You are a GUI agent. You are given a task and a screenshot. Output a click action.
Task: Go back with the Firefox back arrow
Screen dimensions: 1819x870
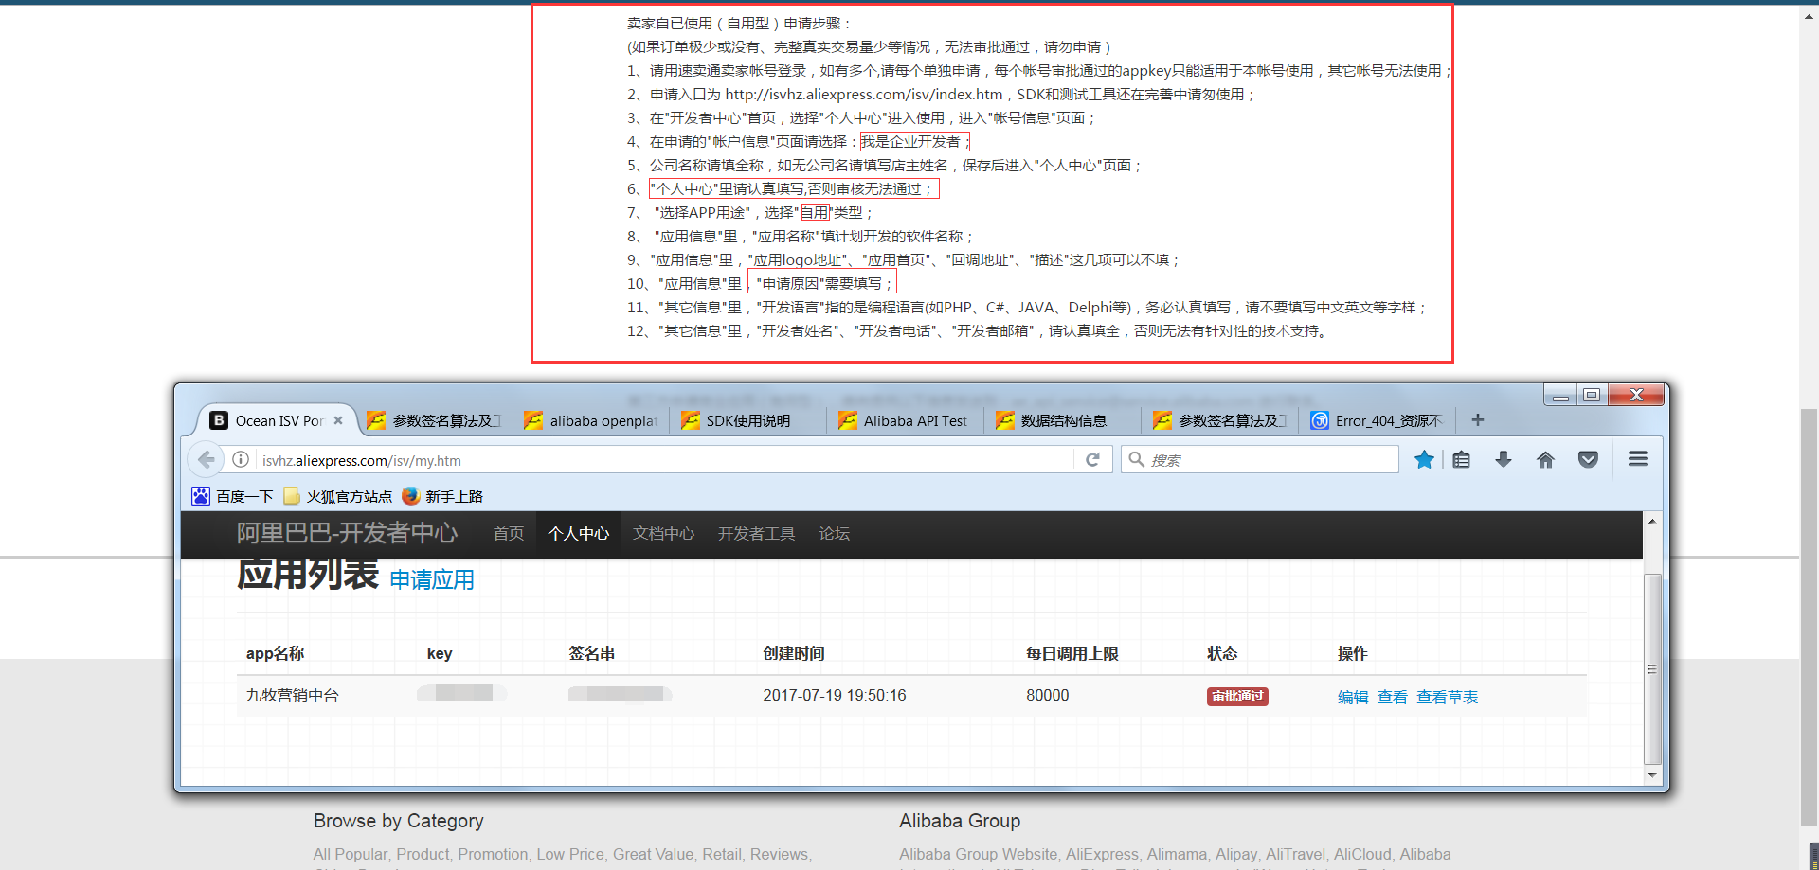206,460
